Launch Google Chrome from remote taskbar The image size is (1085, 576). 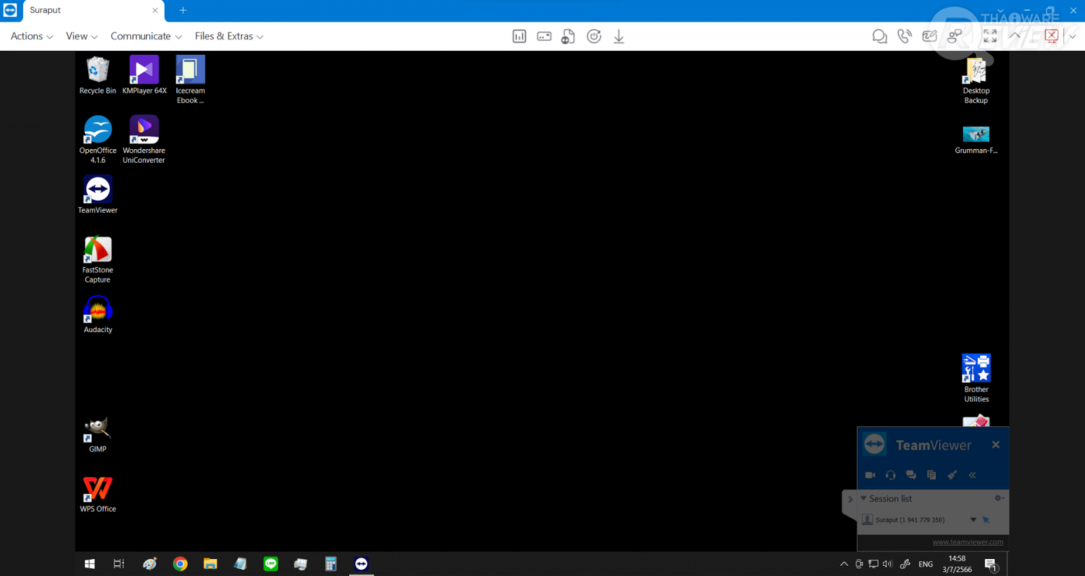pos(180,564)
